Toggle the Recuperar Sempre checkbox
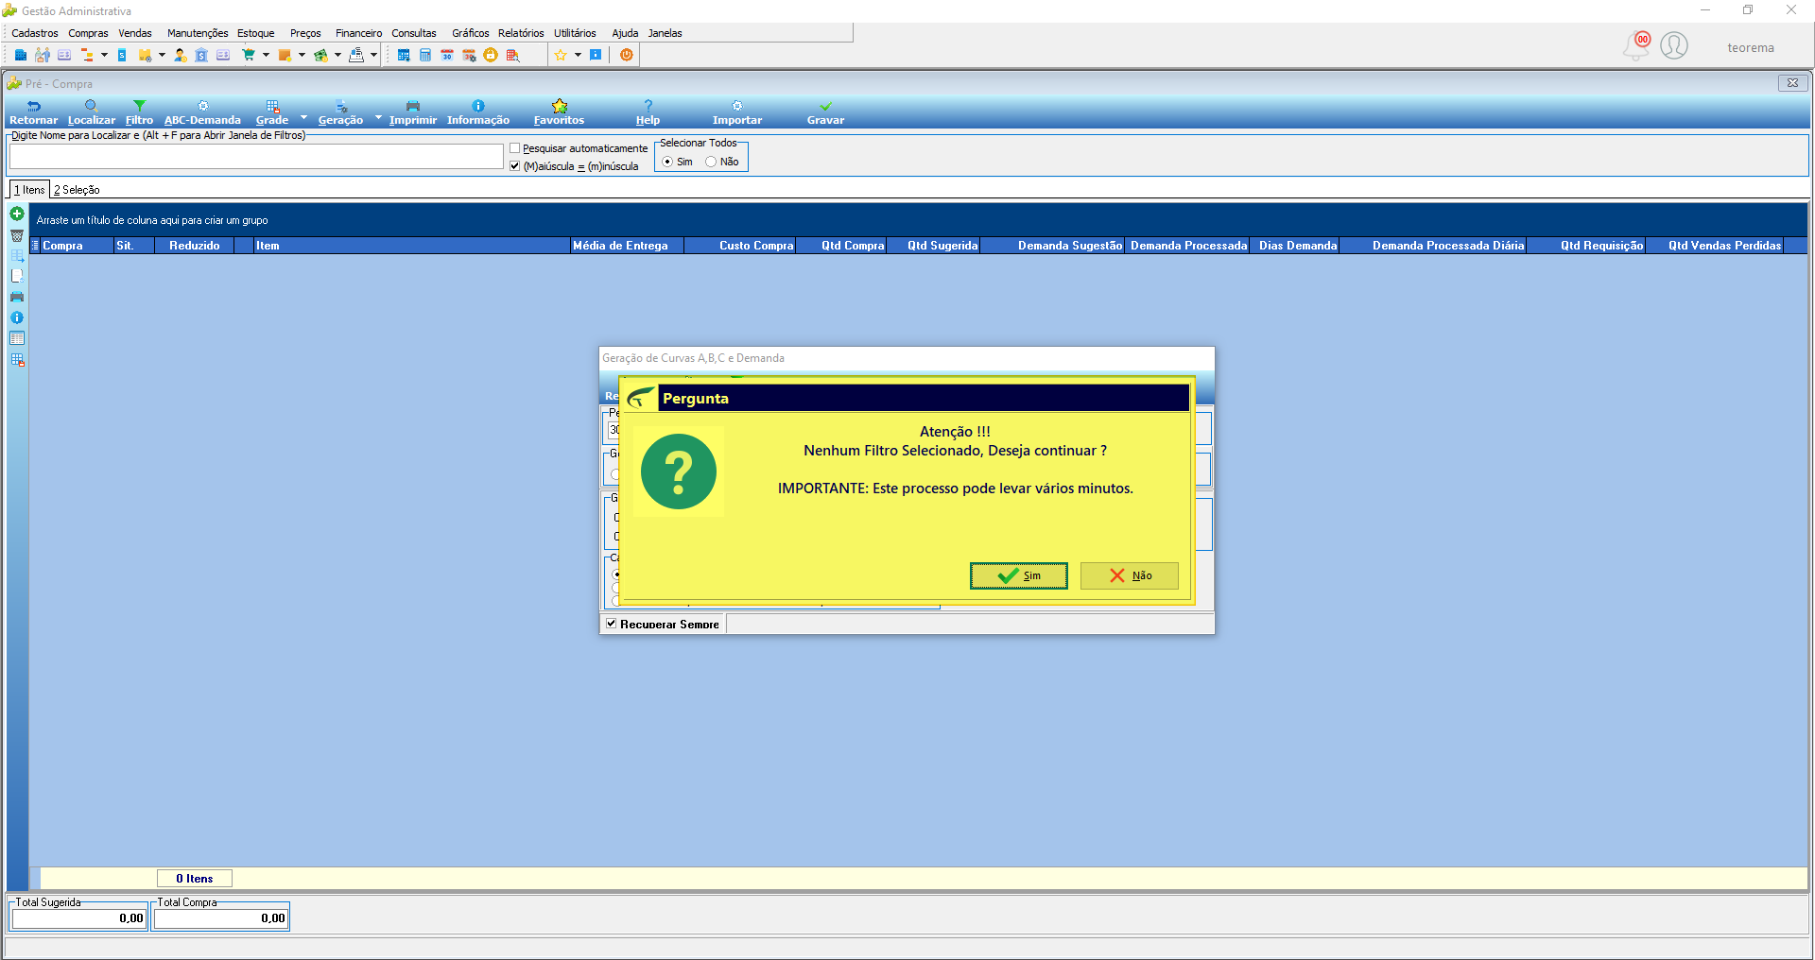The image size is (1815, 960). pos(612,624)
